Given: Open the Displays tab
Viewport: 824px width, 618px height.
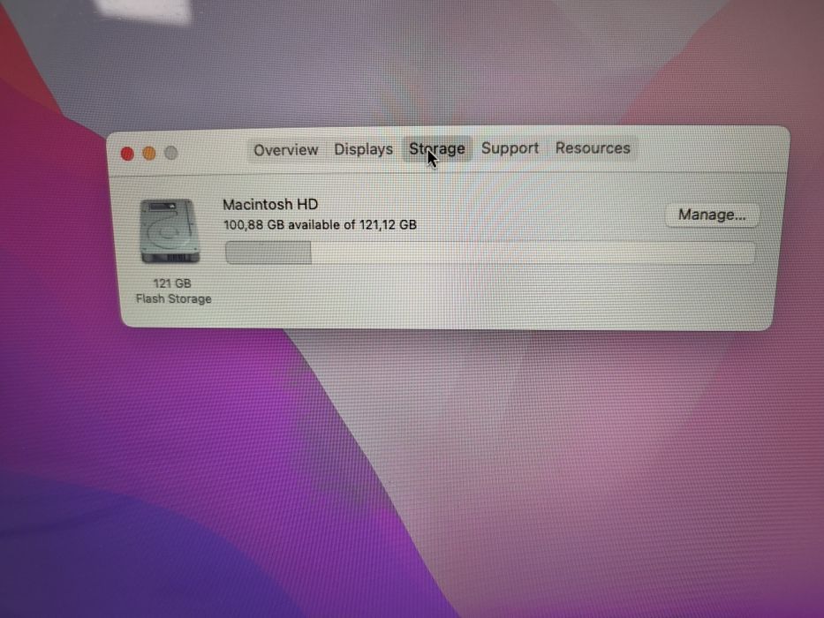Looking at the screenshot, I should [364, 150].
